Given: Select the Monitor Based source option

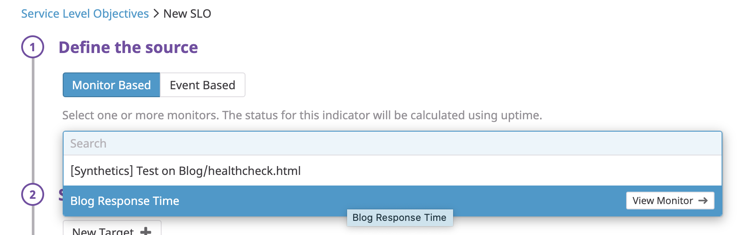Looking at the screenshot, I should tap(111, 85).
